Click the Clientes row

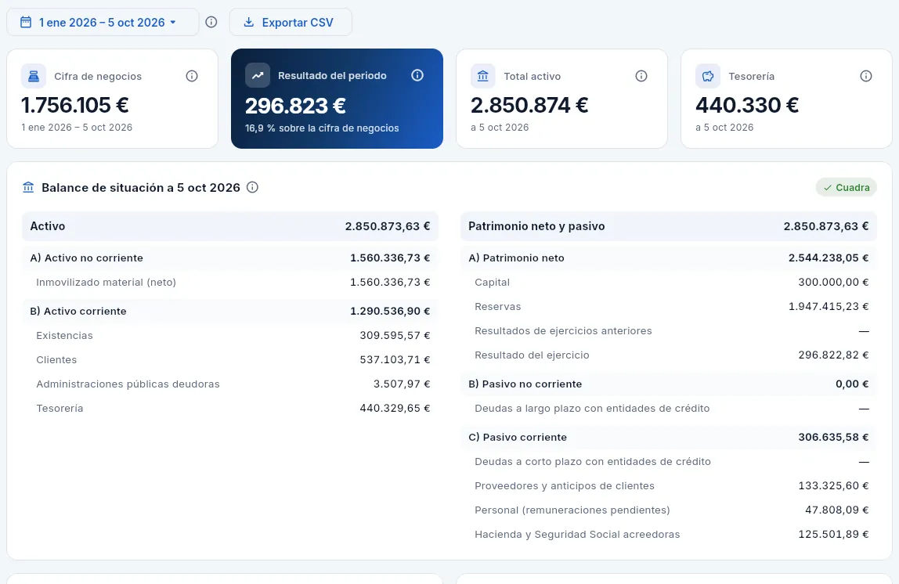click(230, 360)
